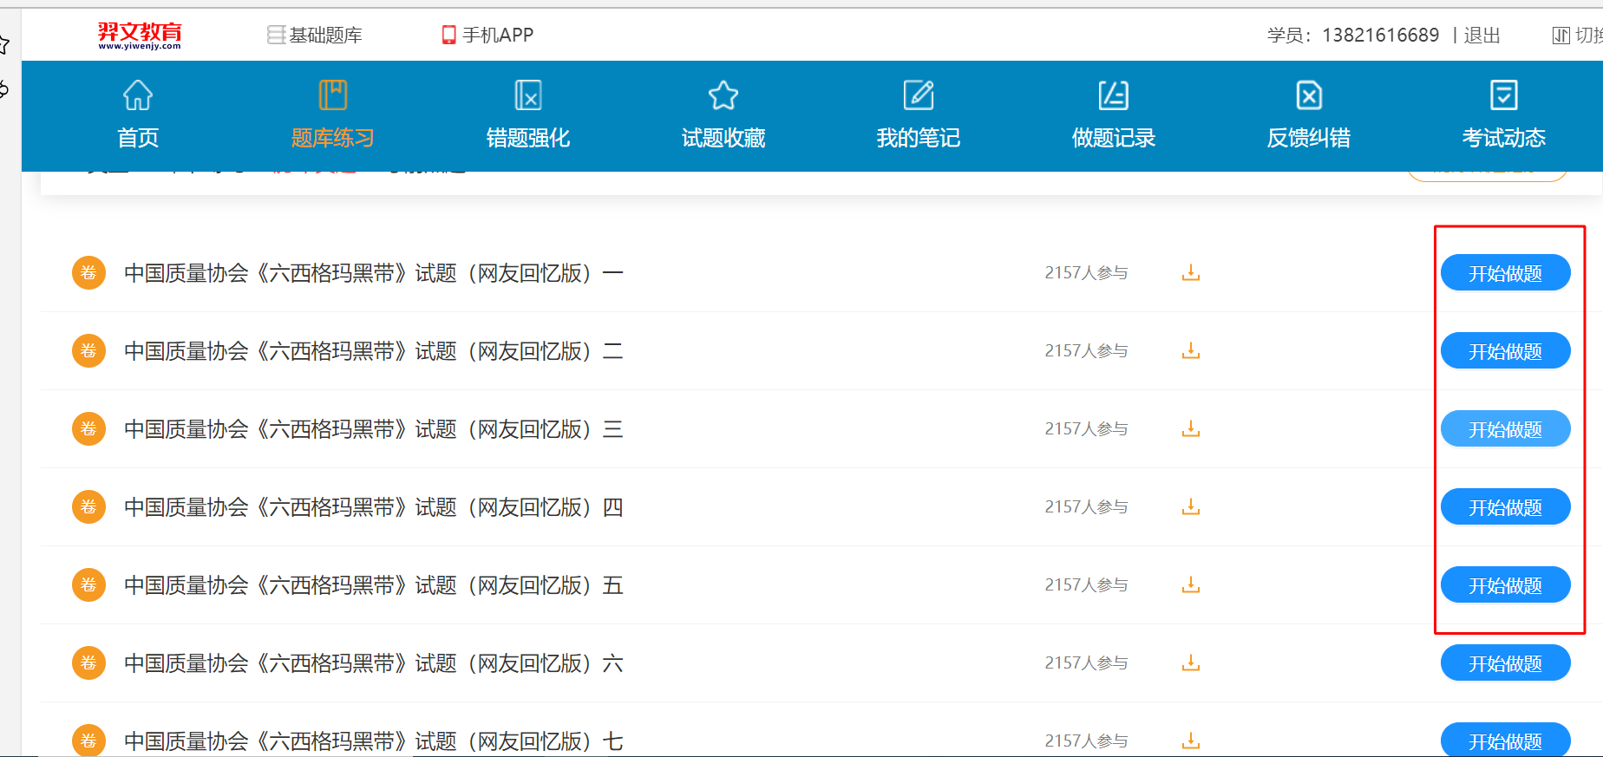Open exam title 六西格玛黑带 试题 二

[x=373, y=351]
